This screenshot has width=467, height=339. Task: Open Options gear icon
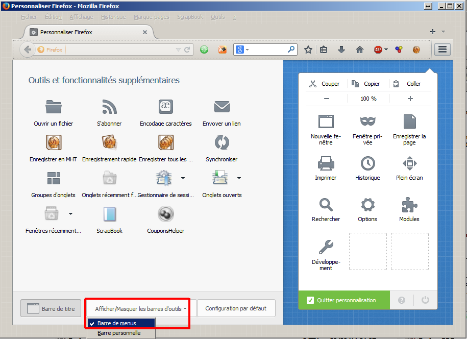(x=367, y=205)
